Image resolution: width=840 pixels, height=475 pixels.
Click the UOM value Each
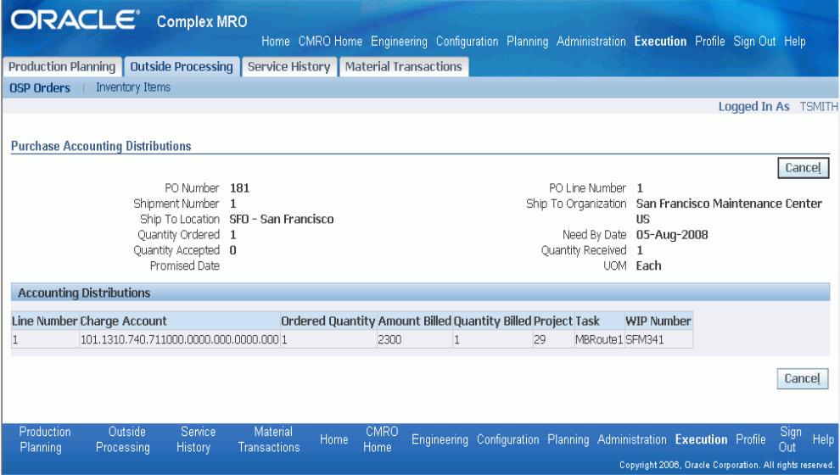tap(648, 265)
